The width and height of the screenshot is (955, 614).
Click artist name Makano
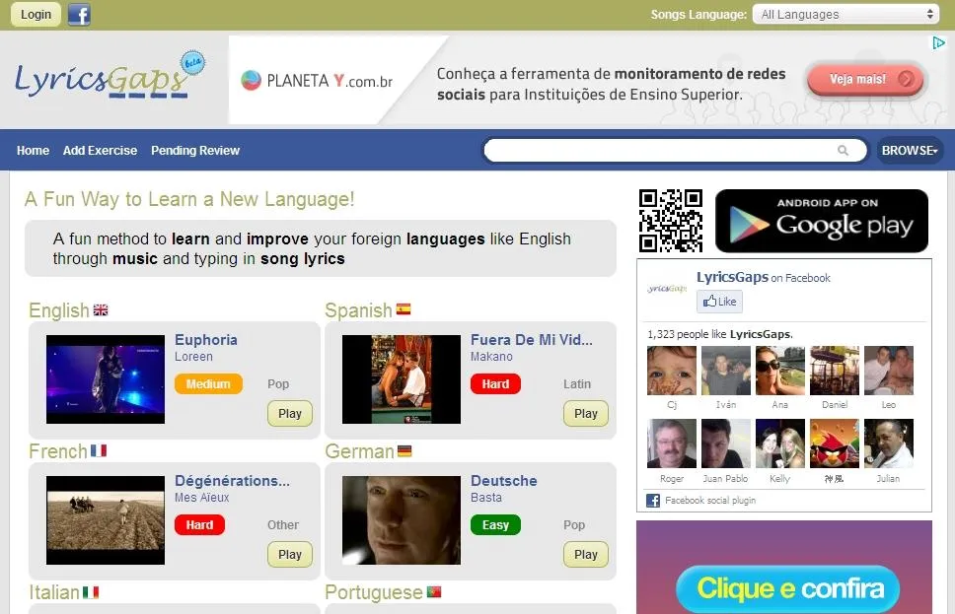point(491,357)
